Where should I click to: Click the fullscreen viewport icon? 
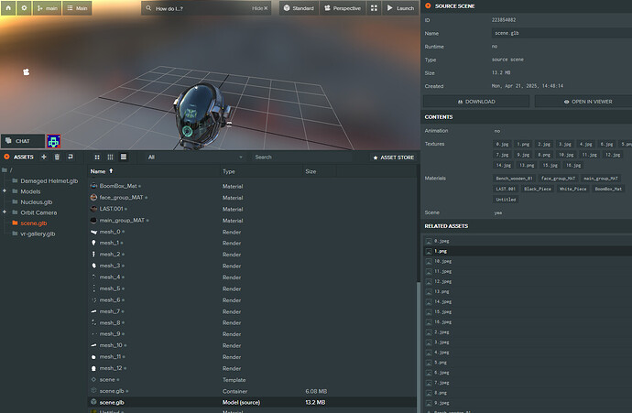pyautogui.click(x=374, y=7)
